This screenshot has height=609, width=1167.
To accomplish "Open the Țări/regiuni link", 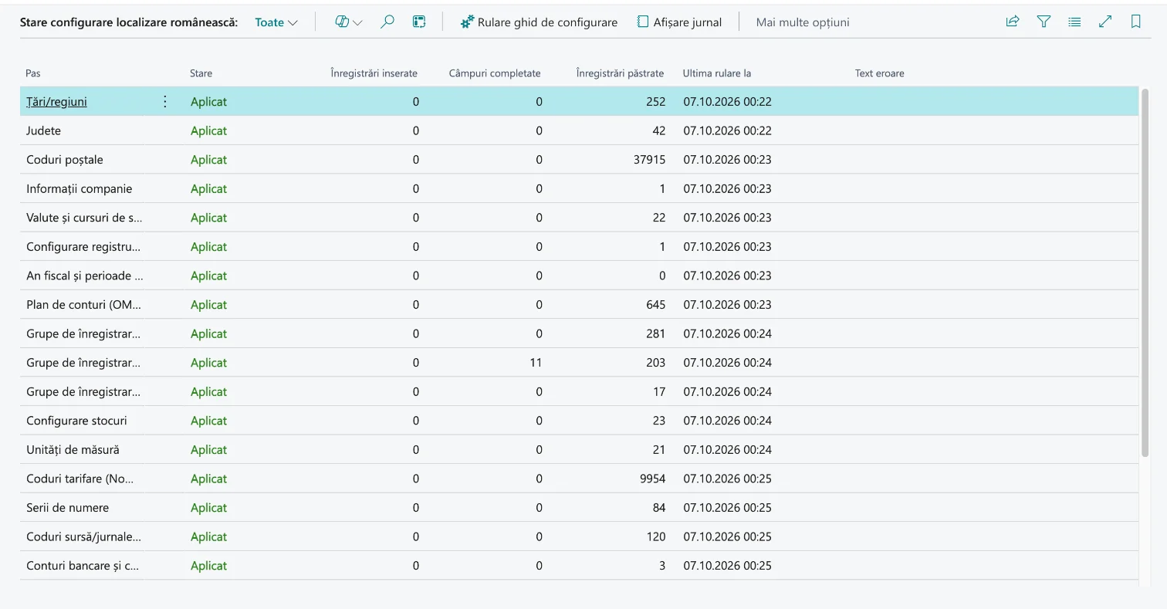I will click(56, 102).
